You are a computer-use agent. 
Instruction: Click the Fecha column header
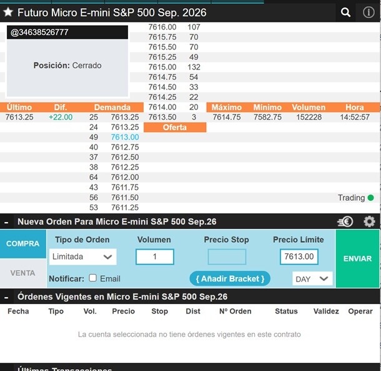click(x=18, y=312)
